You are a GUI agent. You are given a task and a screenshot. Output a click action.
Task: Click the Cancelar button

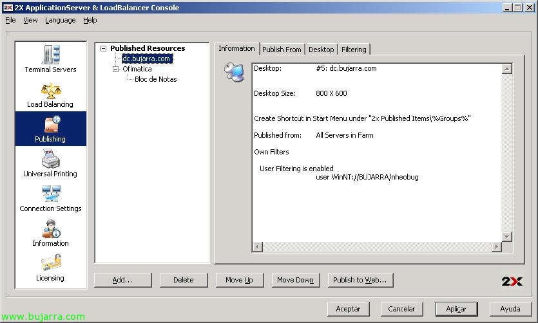click(x=401, y=309)
